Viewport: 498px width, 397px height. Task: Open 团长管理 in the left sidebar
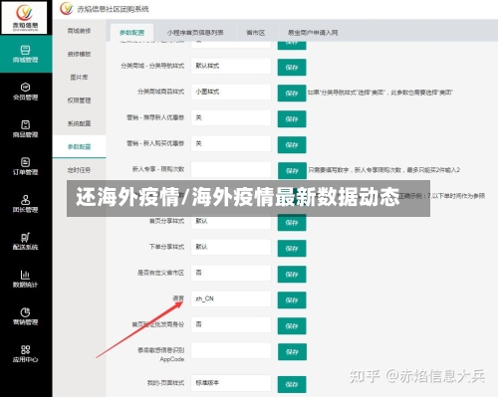pos(26,204)
